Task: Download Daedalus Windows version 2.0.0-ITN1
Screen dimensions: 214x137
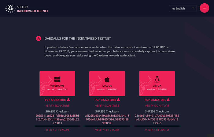Action: click(x=57, y=83)
